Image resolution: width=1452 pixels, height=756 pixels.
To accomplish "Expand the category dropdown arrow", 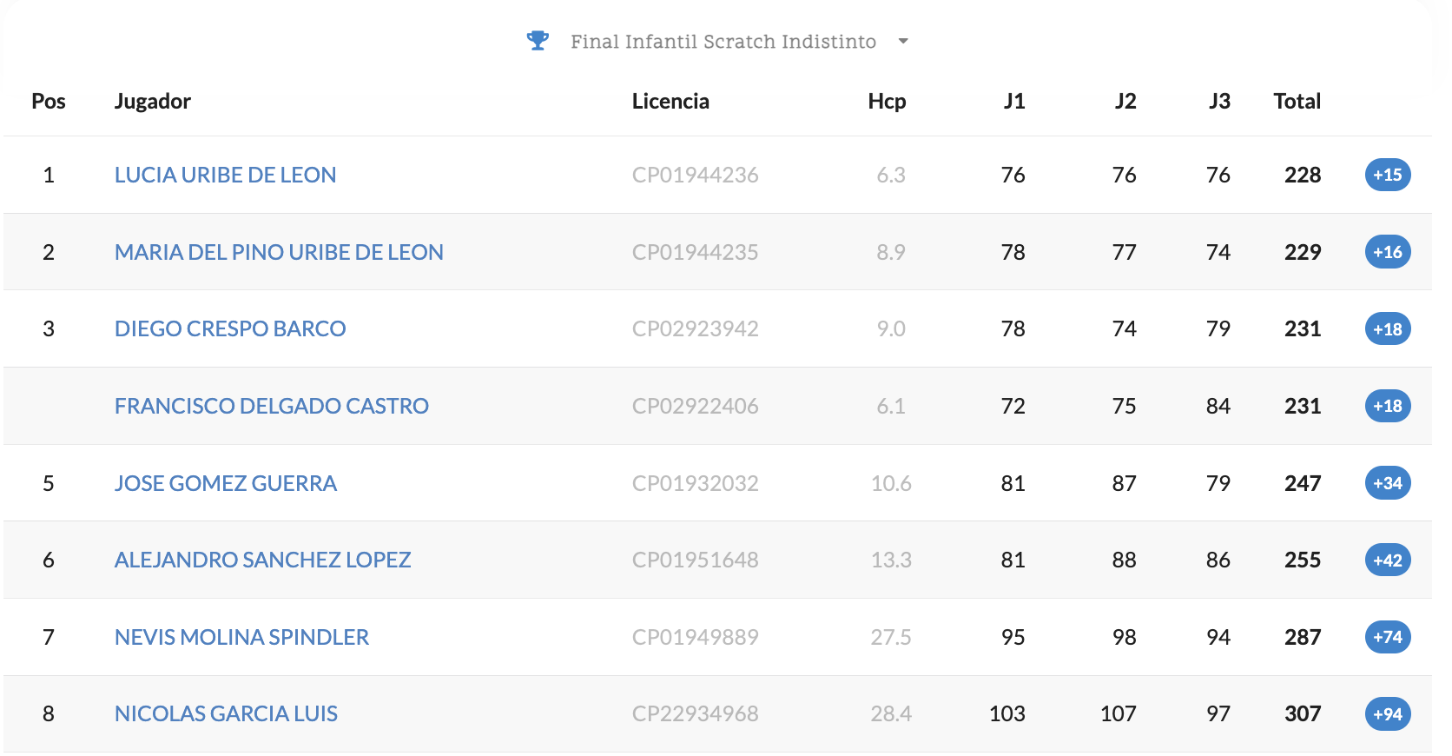I will [903, 41].
